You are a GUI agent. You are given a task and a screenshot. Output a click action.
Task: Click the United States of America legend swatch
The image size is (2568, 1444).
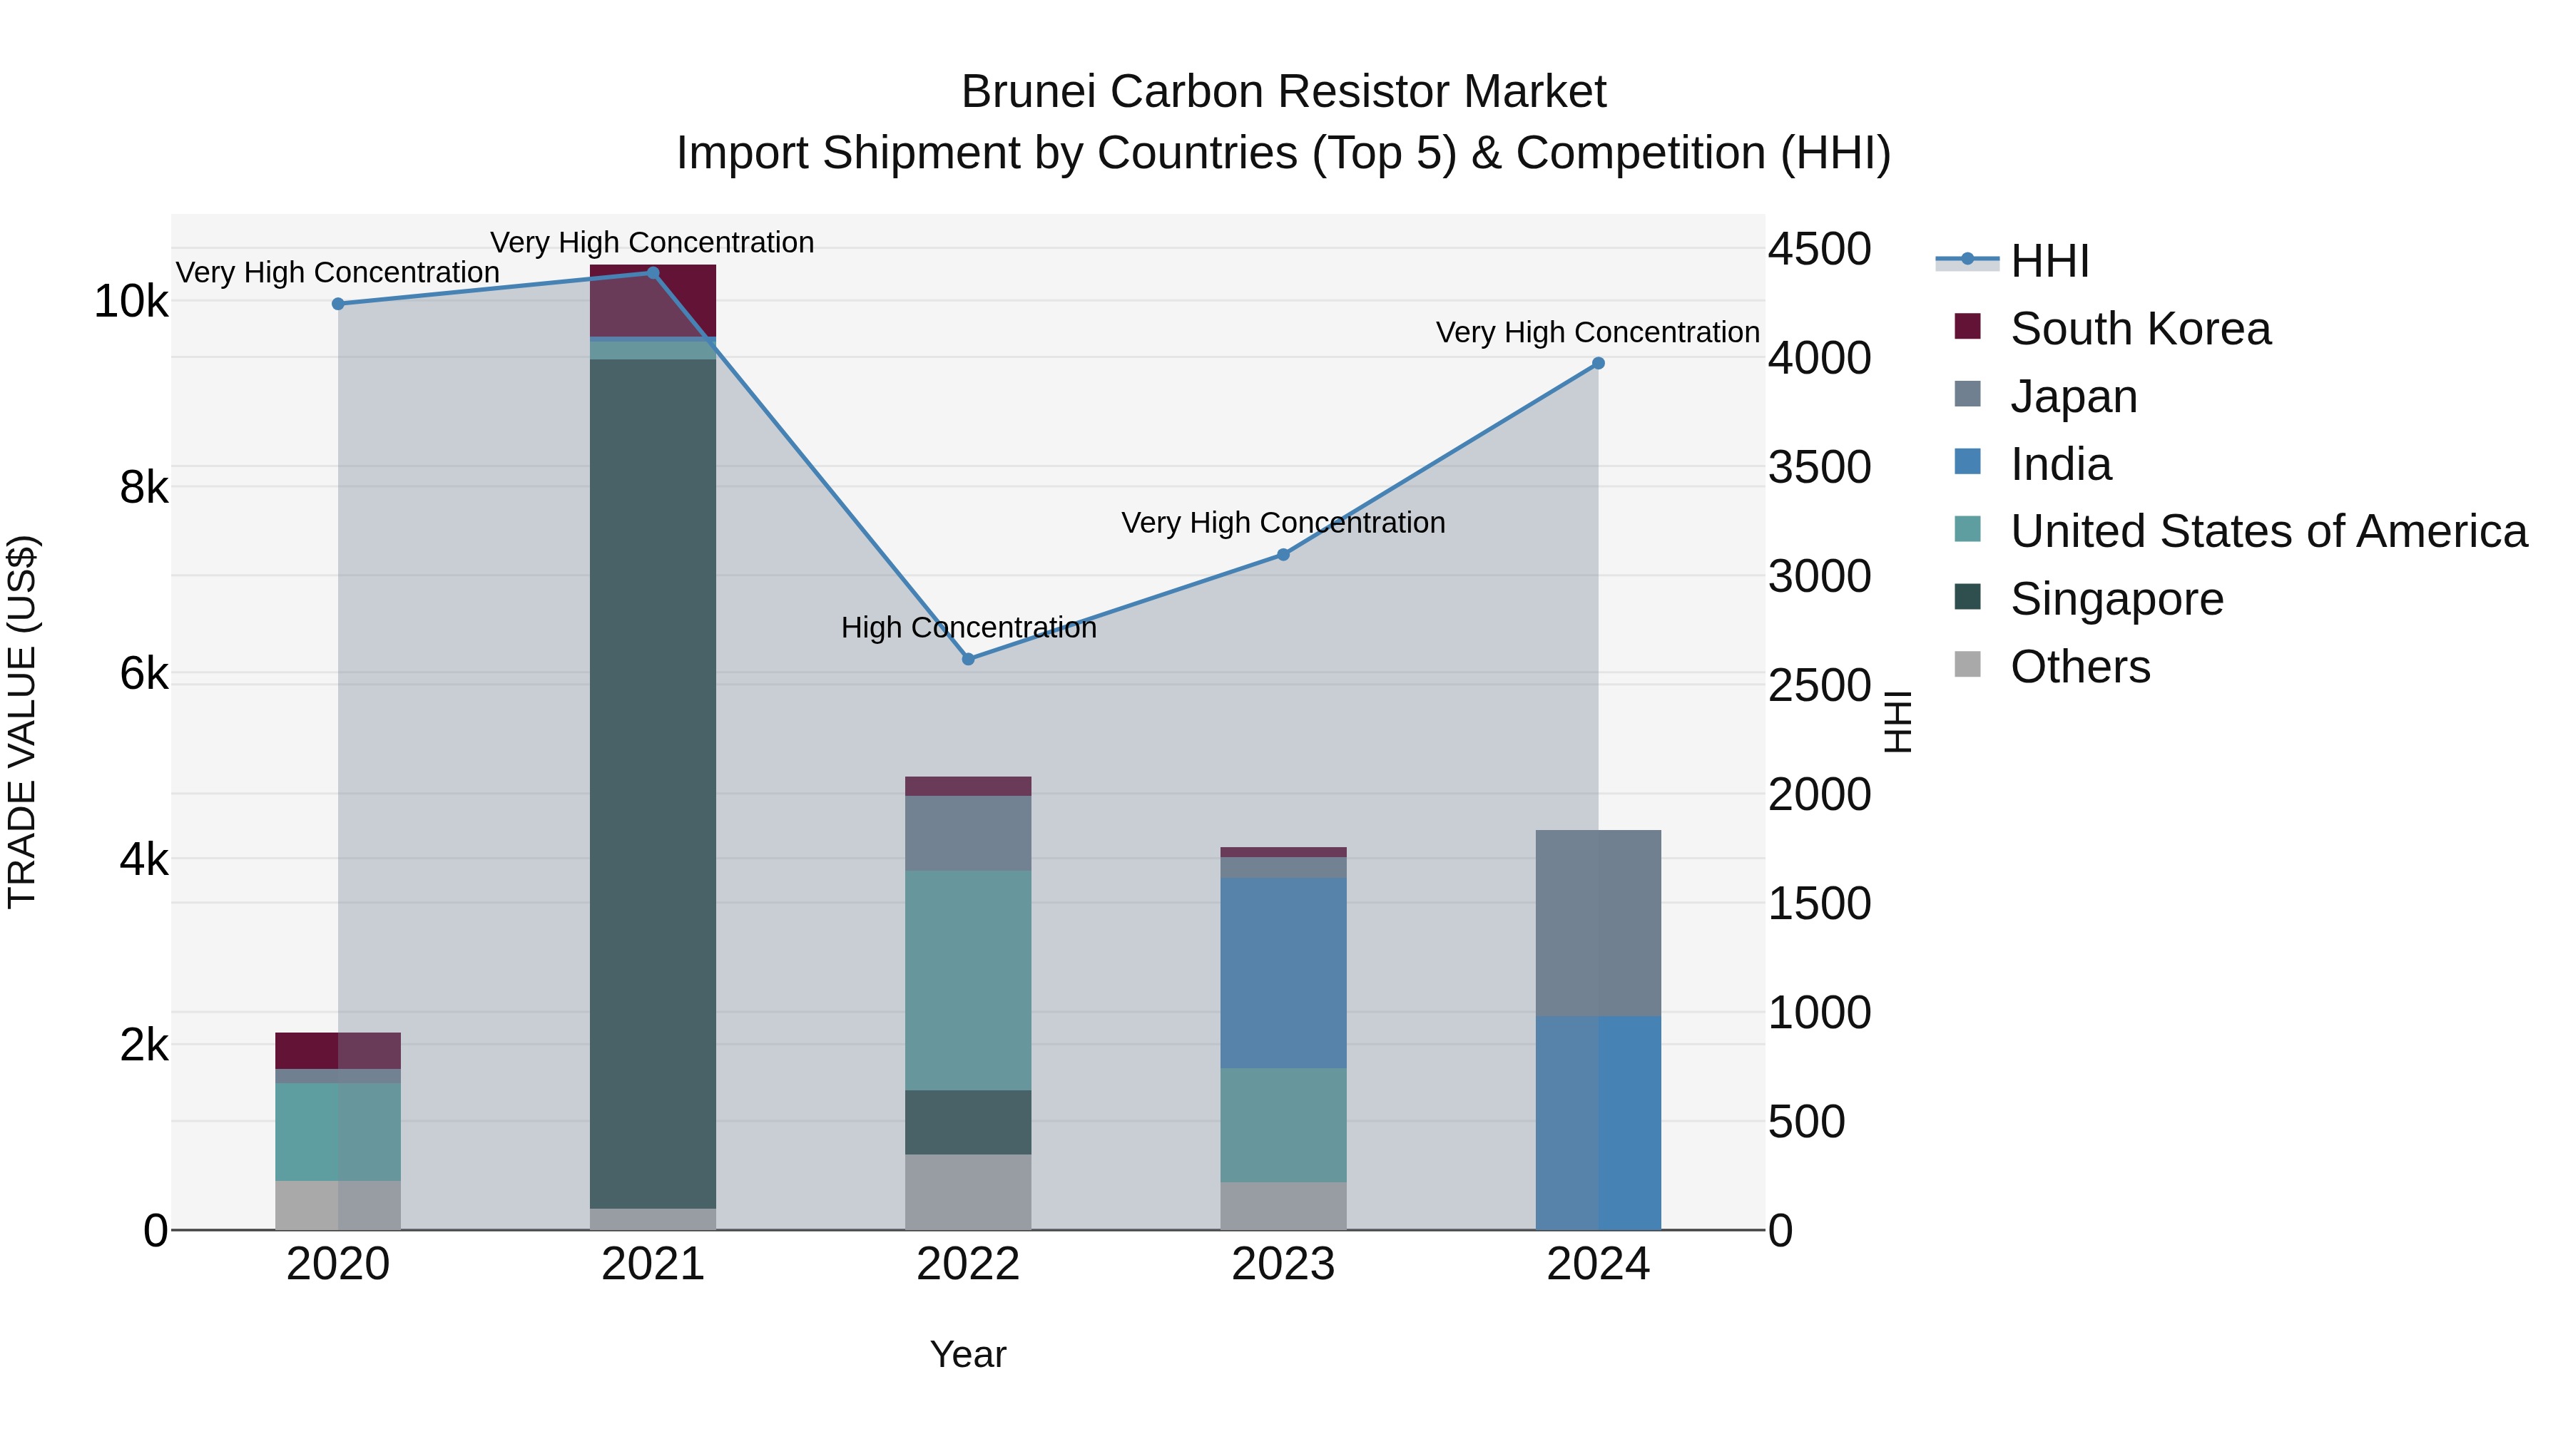(x=1968, y=529)
